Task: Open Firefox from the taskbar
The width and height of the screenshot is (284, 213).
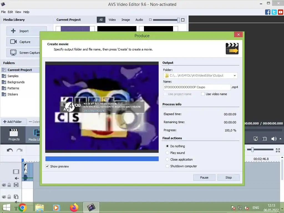Action: [x=74, y=207]
